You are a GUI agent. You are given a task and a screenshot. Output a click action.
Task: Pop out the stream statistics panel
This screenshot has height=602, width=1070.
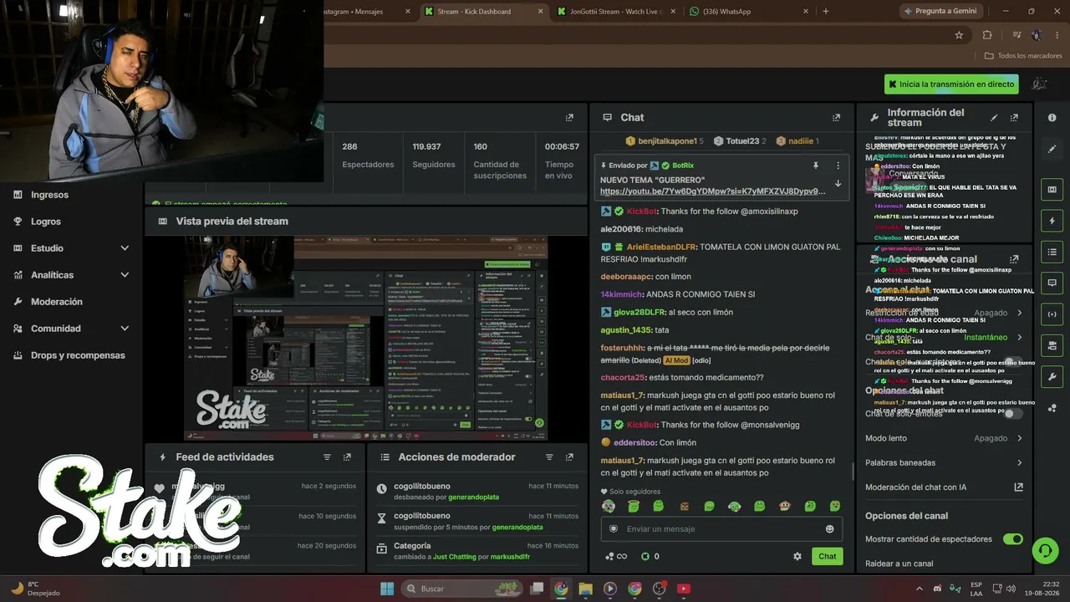(569, 118)
